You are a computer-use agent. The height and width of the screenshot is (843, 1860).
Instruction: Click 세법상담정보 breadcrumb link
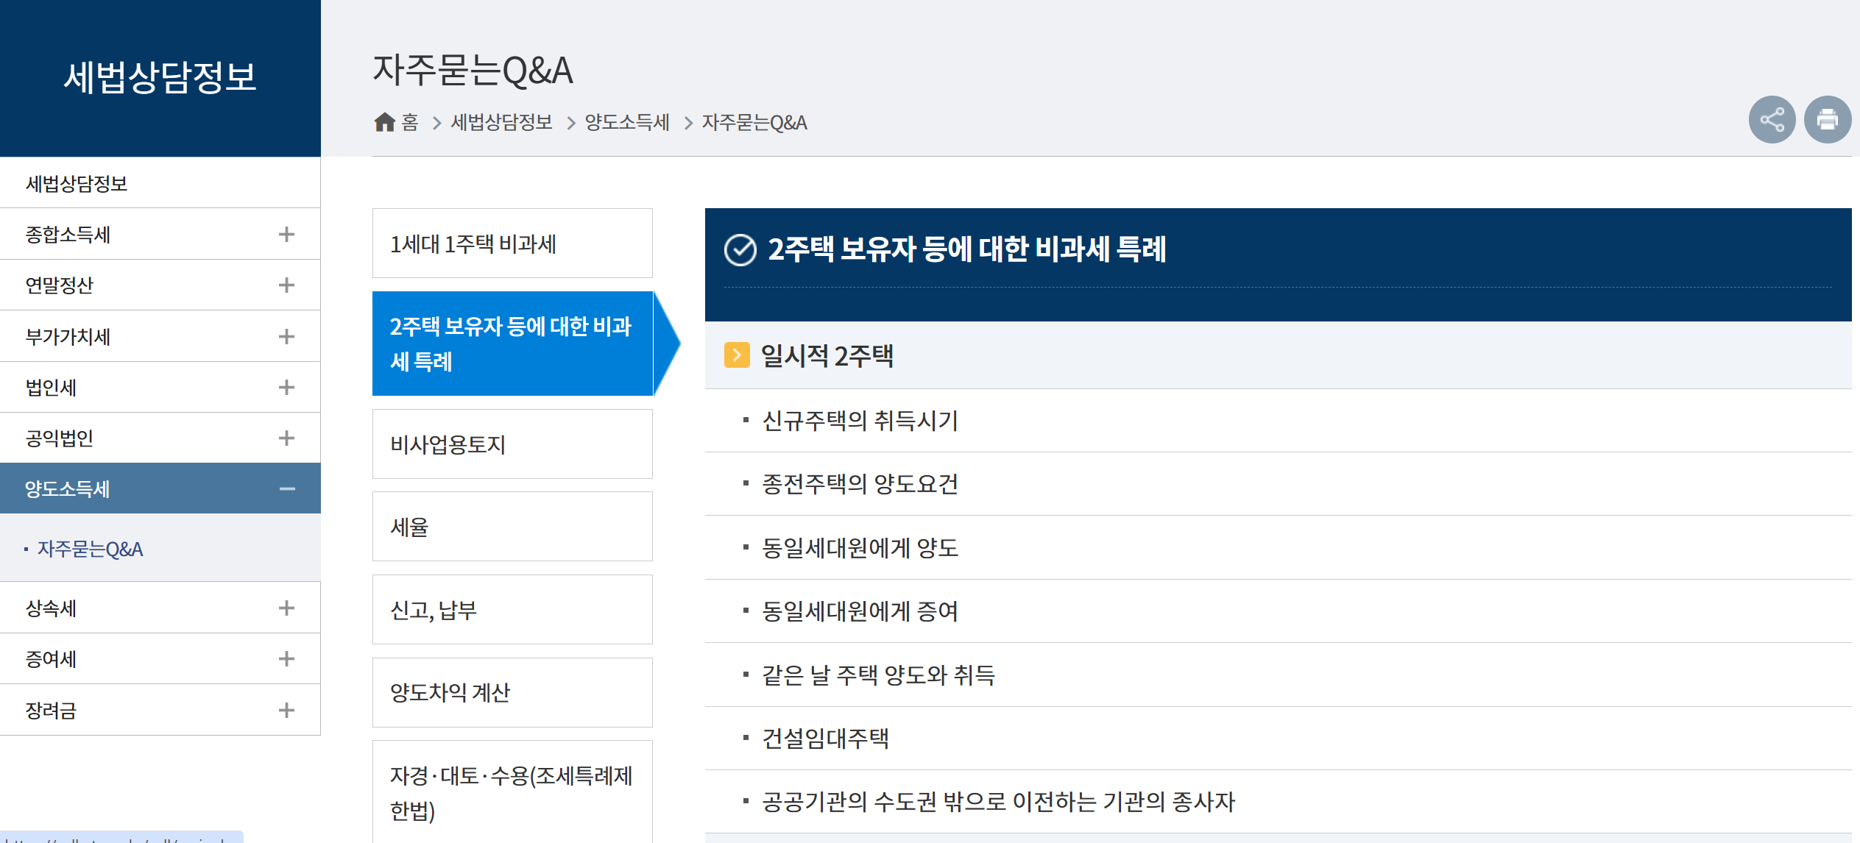501,122
